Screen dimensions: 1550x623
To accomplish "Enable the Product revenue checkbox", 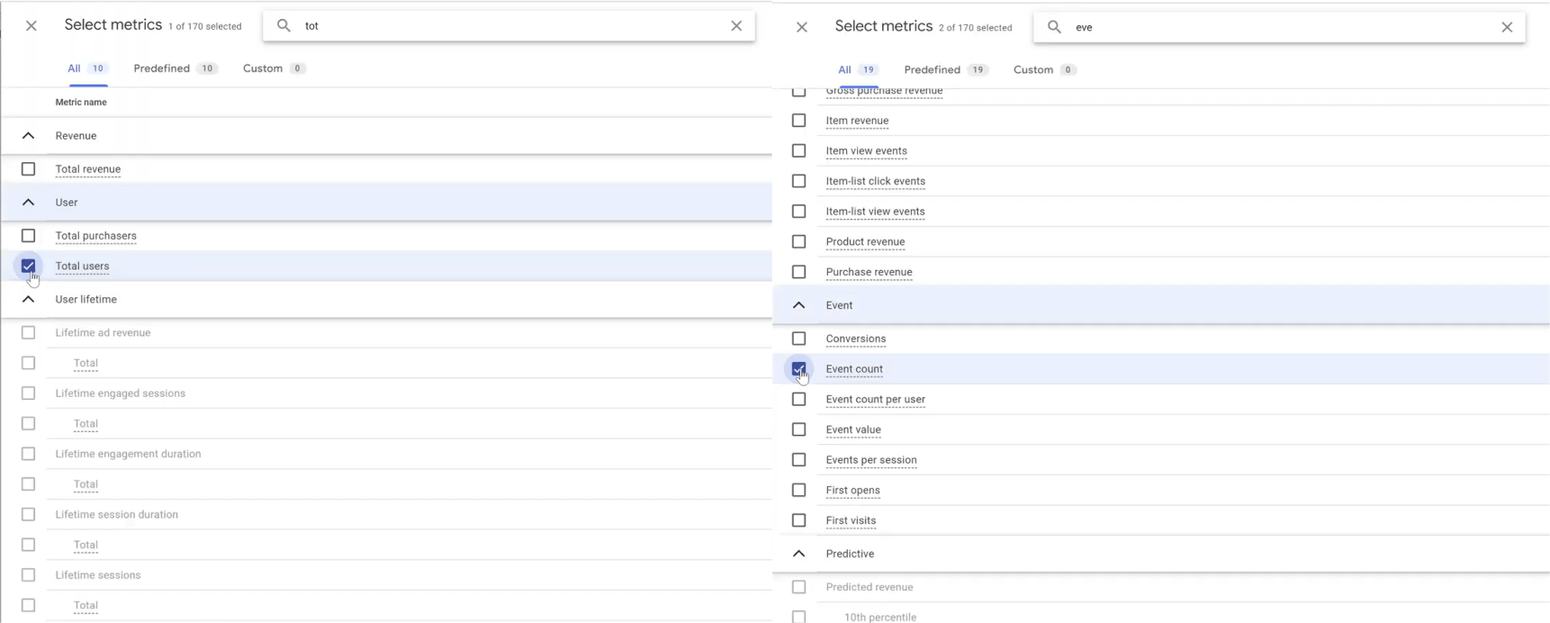I will 798,241.
